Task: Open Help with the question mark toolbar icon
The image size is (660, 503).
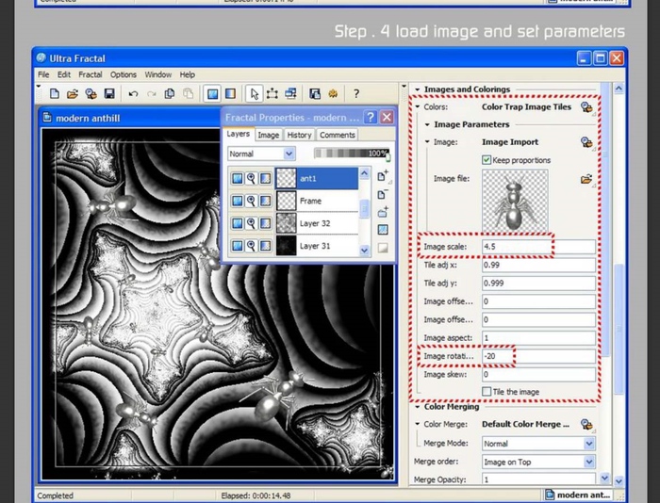Action: (356, 93)
